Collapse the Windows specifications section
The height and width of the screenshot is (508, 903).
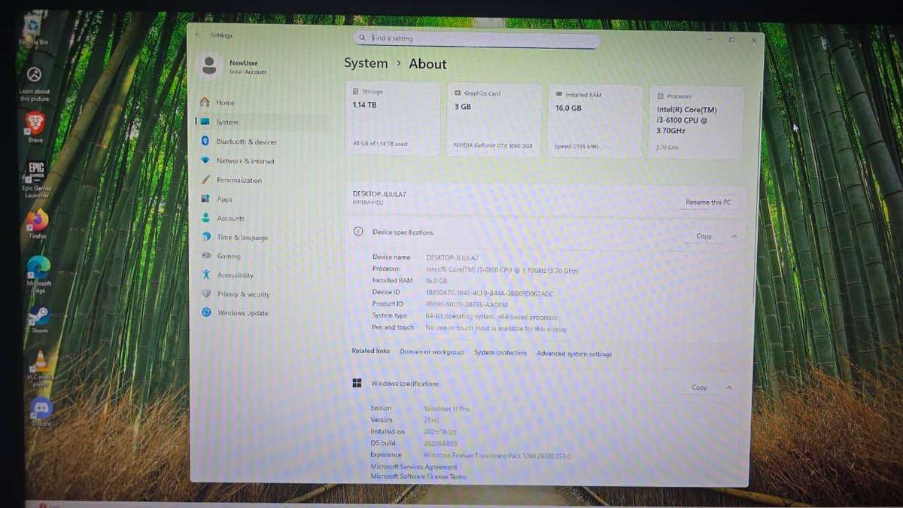click(x=729, y=387)
